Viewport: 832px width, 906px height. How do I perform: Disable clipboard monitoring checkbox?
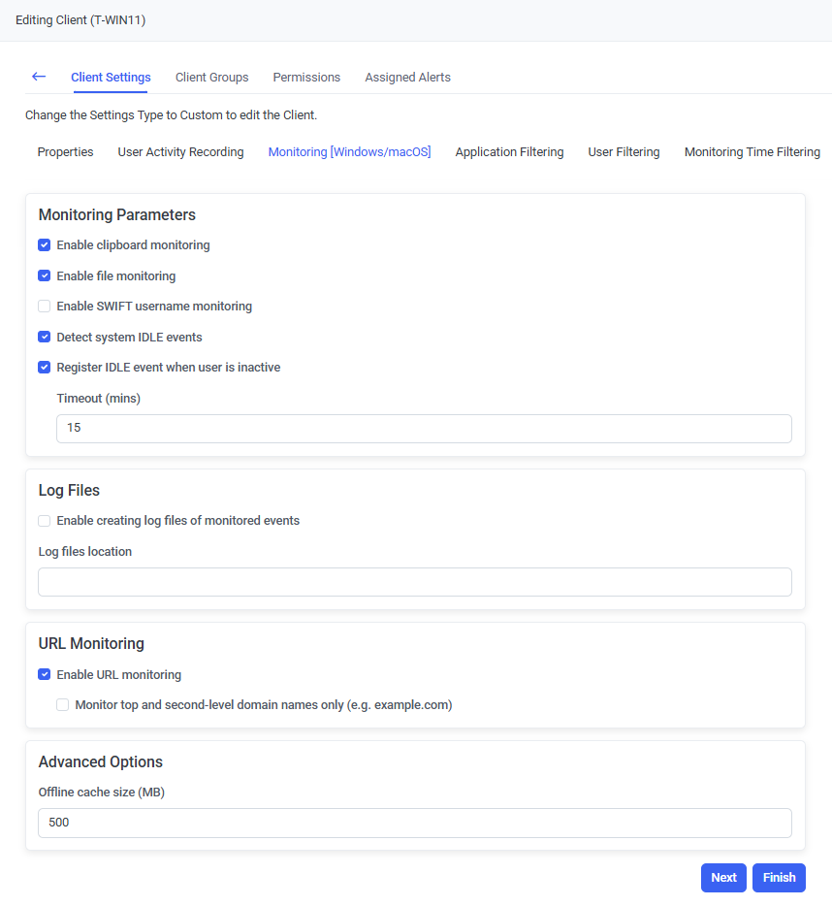pyautogui.click(x=45, y=245)
